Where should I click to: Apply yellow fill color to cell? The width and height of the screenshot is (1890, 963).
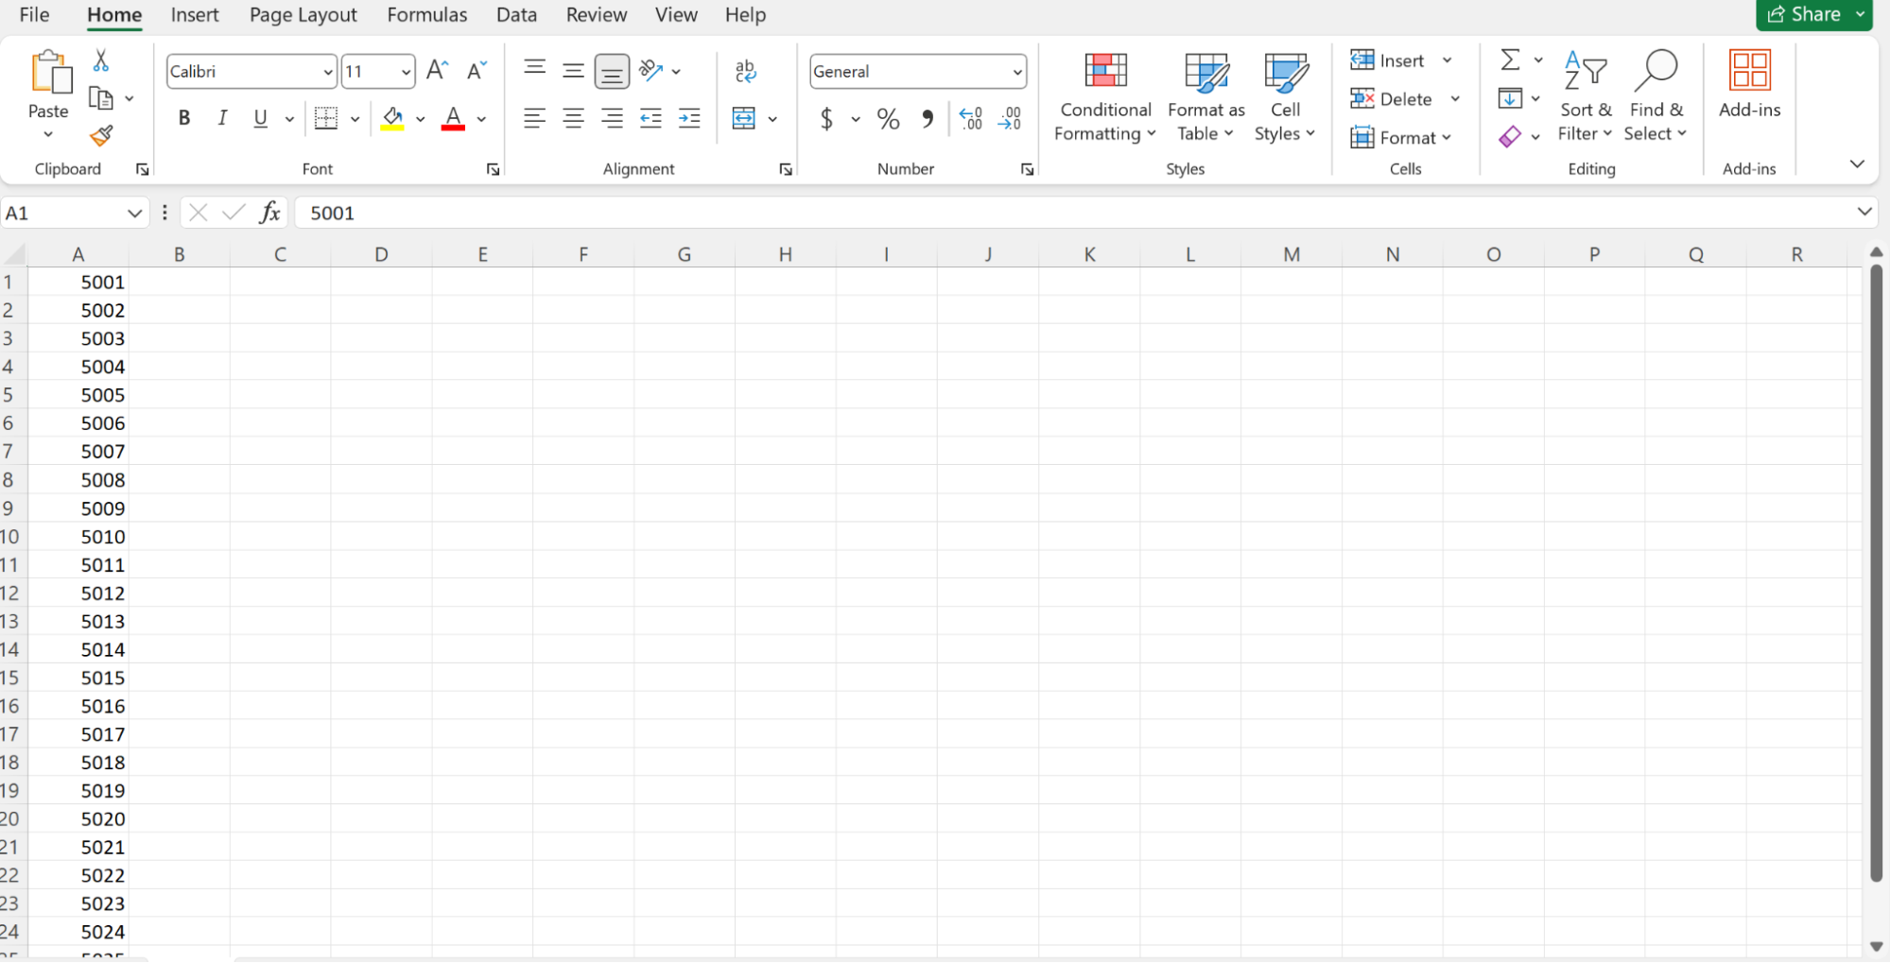click(392, 118)
